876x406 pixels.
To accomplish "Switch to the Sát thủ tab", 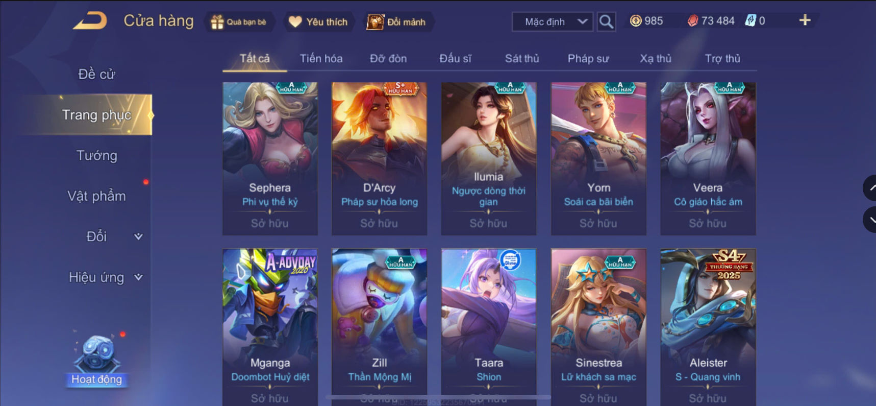I will (522, 59).
